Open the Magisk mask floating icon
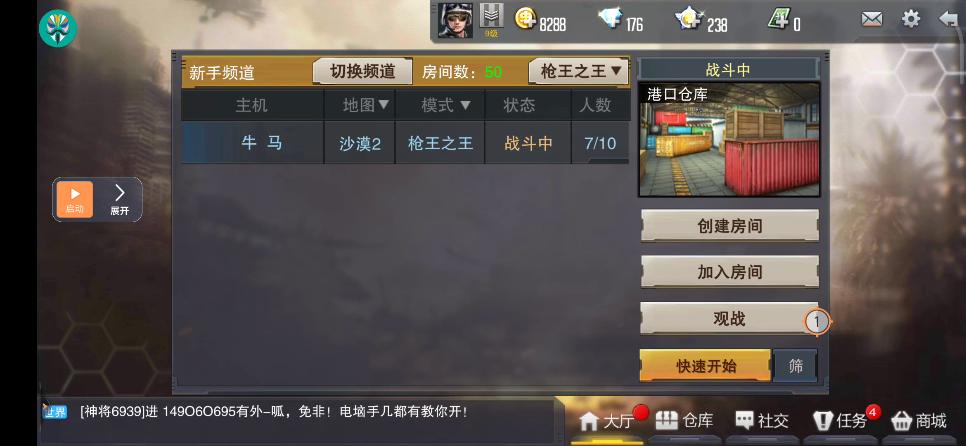 click(x=58, y=28)
